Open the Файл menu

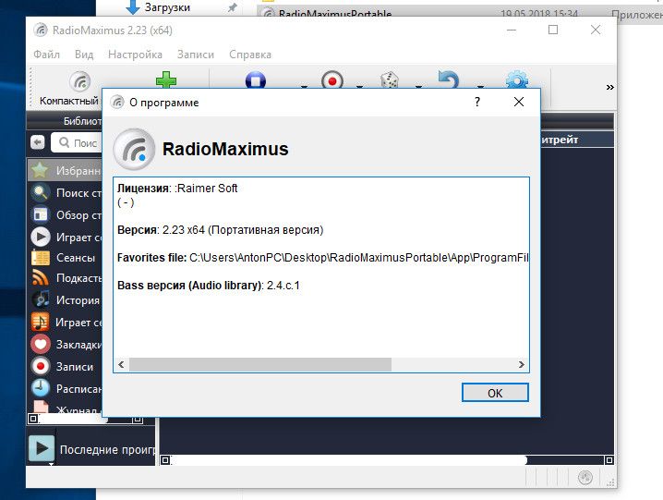[x=46, y=55]
